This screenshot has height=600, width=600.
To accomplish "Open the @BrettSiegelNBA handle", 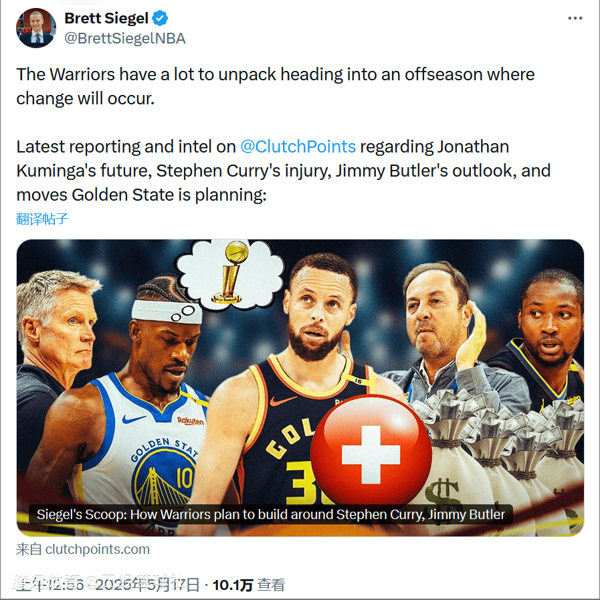I will click(x=124, y=38).
